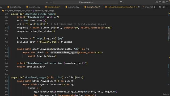Run the Python file with play button
Image resolution: width=170 pixels, height=96 pixels.
coord(155,7)
